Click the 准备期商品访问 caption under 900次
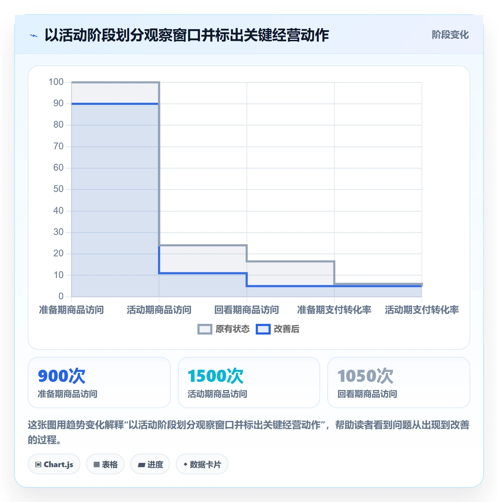Screen dimensions: 498x502 [x=68, y=394]
